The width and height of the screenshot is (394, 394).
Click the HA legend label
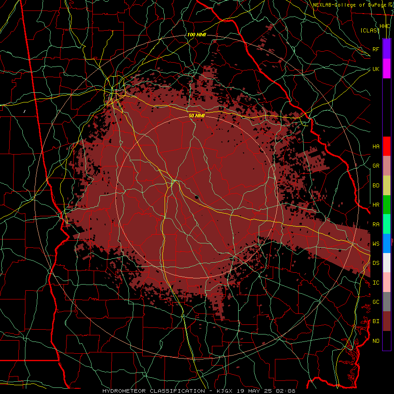pos(376,146)
